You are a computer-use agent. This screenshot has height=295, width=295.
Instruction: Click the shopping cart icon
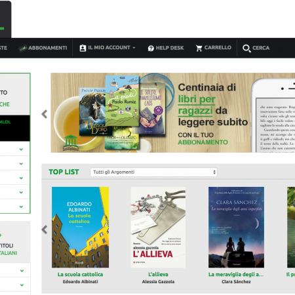click(199, 48)
